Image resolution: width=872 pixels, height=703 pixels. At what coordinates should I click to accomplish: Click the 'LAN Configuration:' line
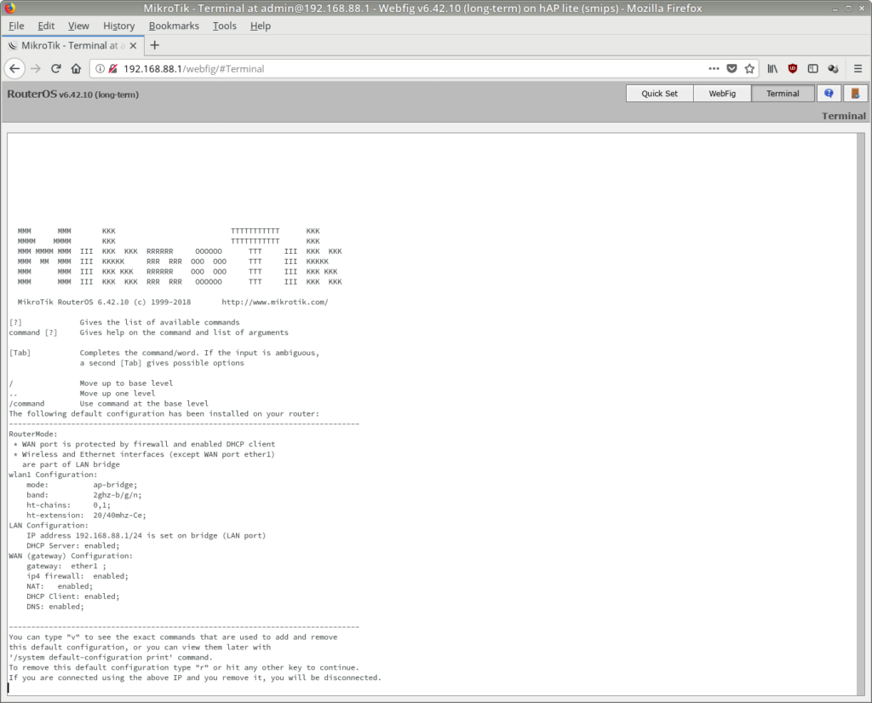[x=49, y=526]
